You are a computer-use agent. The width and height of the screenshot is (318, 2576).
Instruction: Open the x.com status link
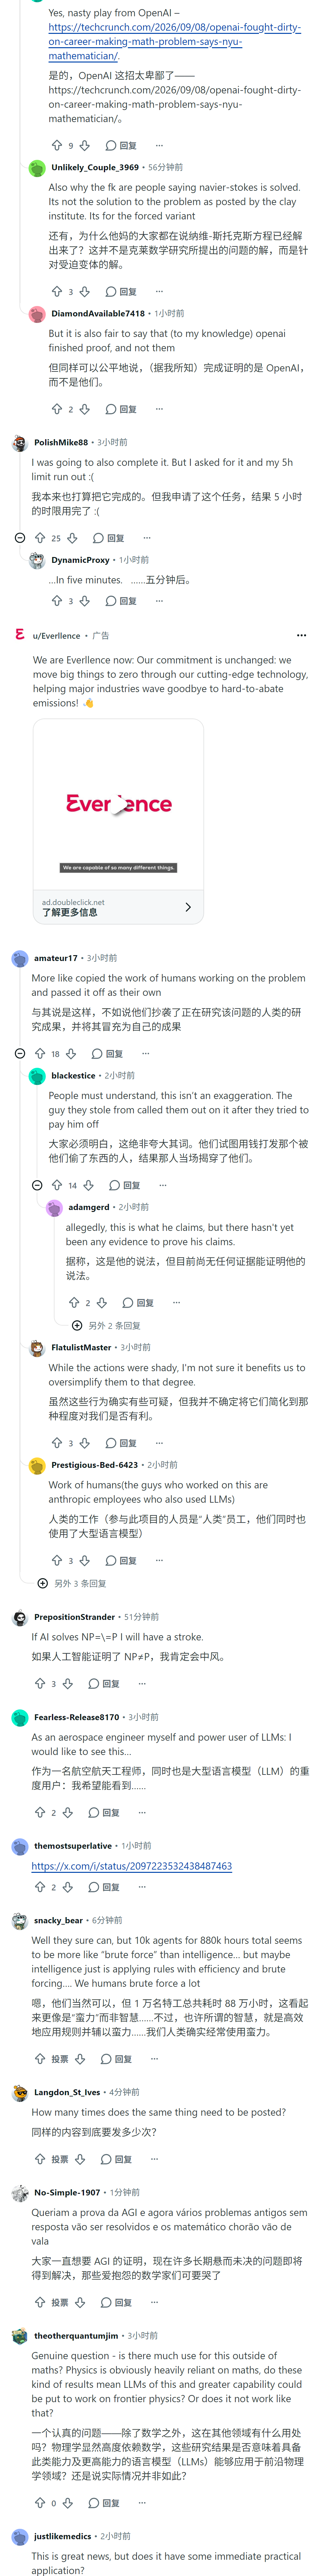point(132,1866)
